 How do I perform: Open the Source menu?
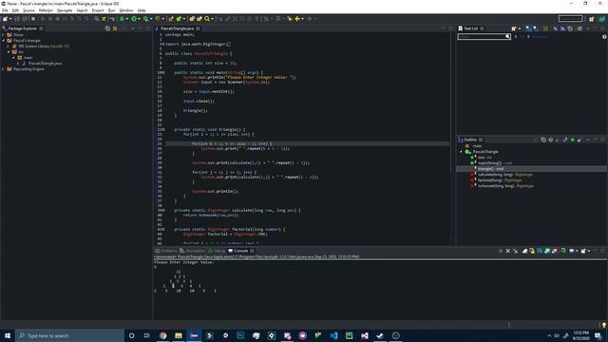click(x=28, y=10)
